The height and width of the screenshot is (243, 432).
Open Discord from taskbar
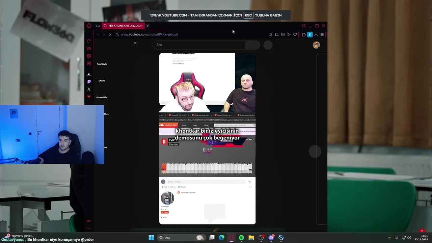[271, 238]
